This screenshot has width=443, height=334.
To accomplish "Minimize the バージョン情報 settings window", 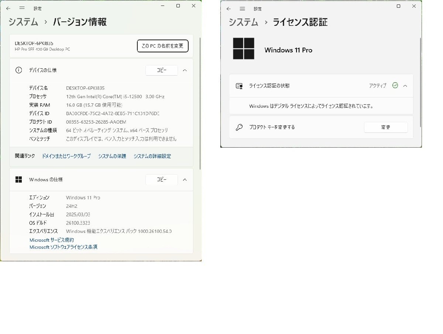I will 163,6.
